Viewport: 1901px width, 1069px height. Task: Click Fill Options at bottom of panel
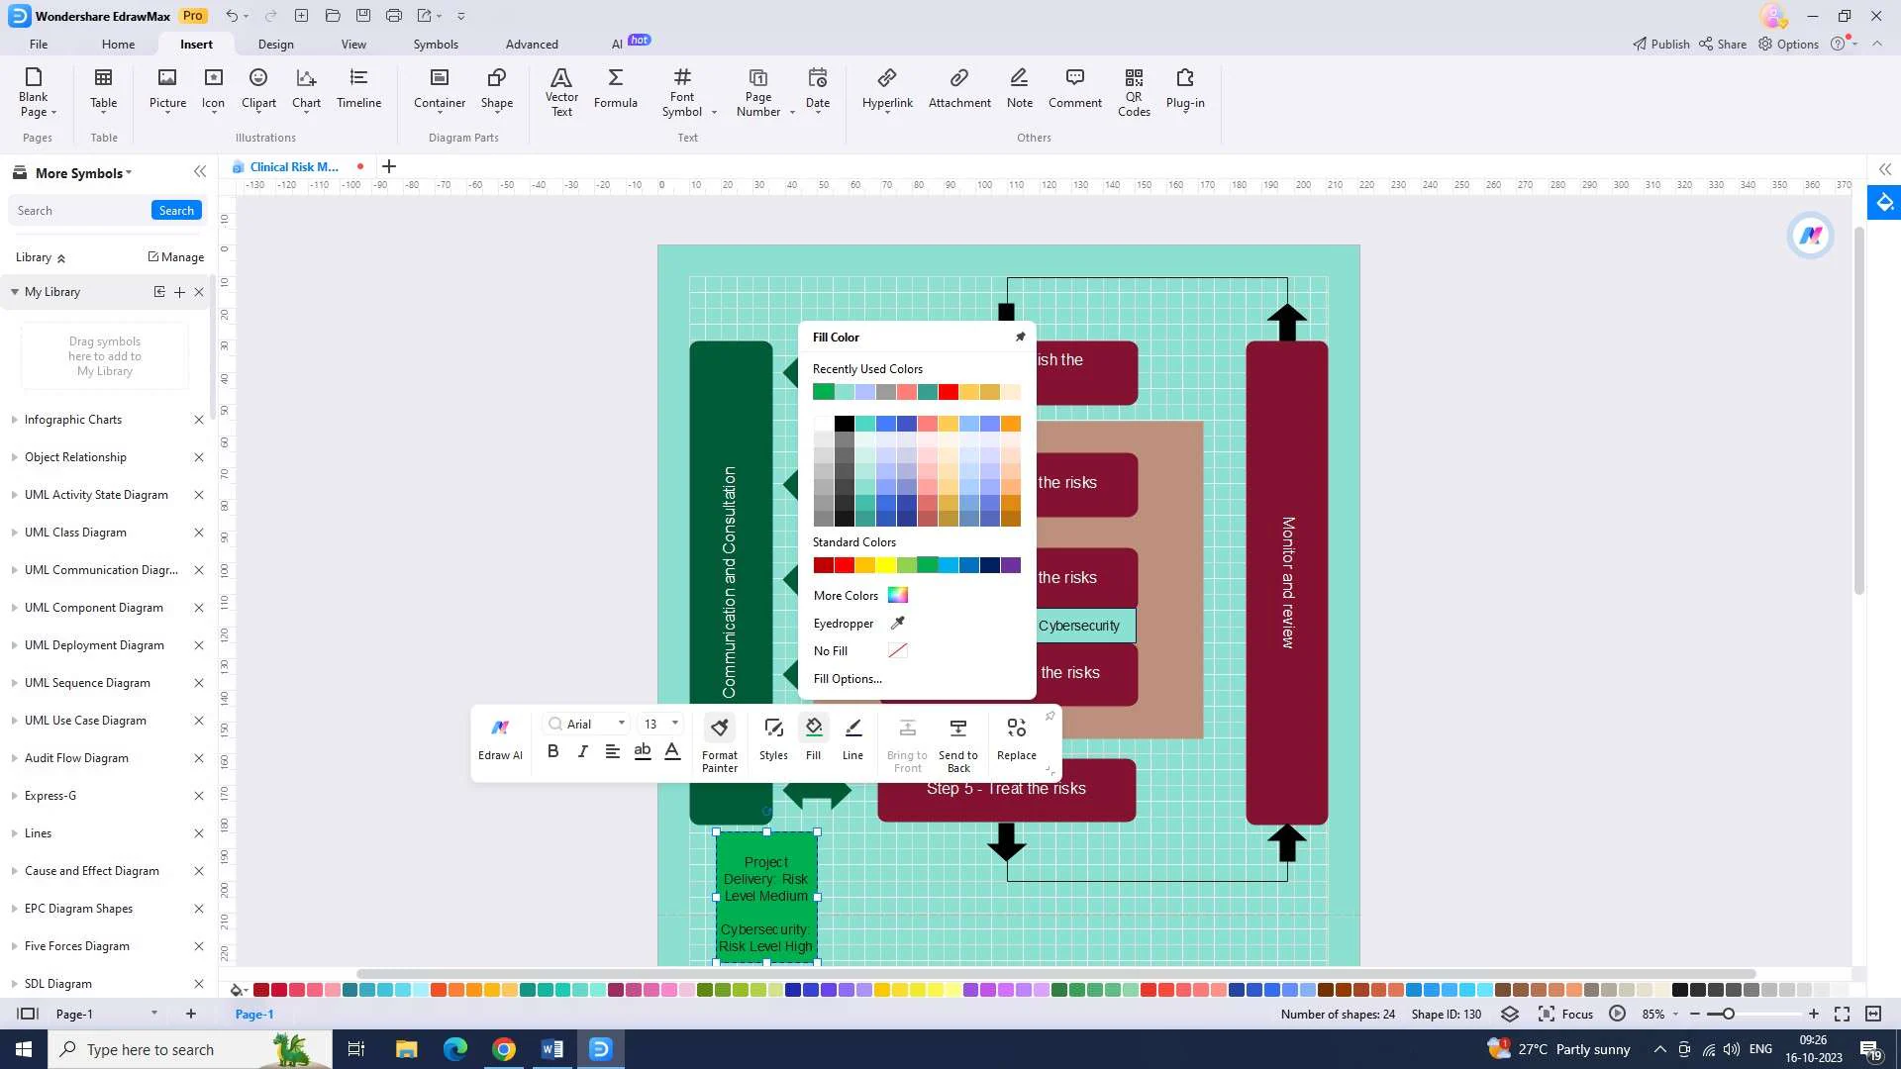pyautogui.click(x=848, y=677)
